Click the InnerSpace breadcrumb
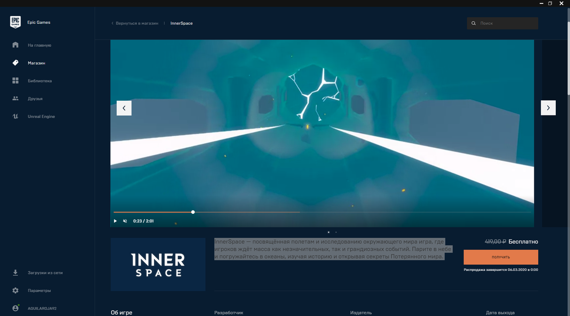 (181, 23)
